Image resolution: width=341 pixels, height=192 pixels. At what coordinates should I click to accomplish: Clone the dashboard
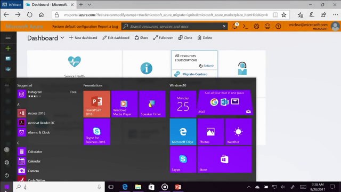point(185,38)
